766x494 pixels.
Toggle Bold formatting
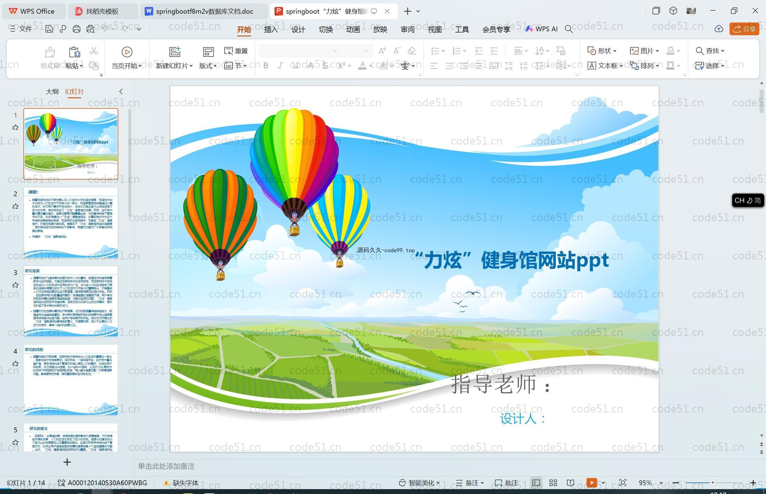tap(266, 66)
